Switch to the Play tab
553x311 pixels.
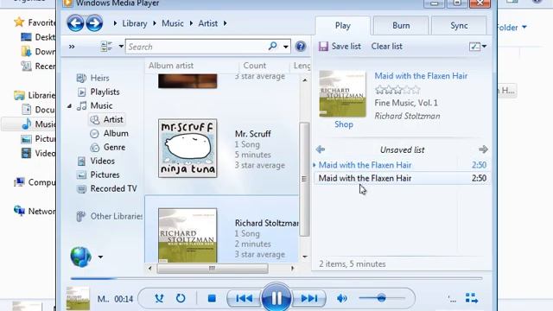coord(343,26)
